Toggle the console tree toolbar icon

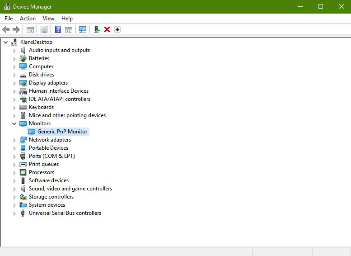30,29
